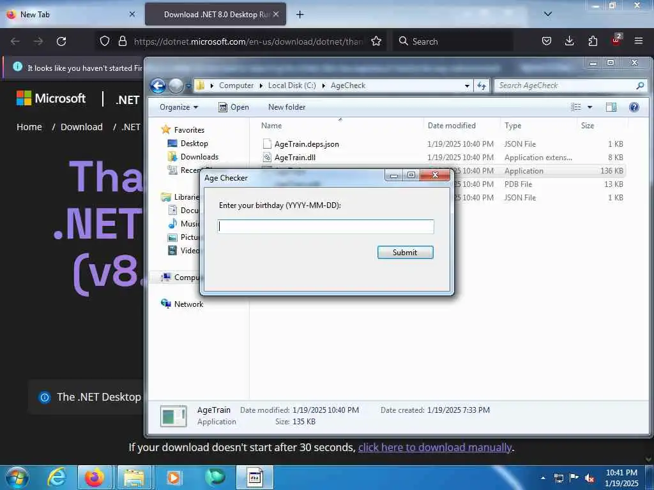The width and height of the screenshot is (654, 490).
Task: Launch Internet Explorer from taskbar
Action: [57, 477]
